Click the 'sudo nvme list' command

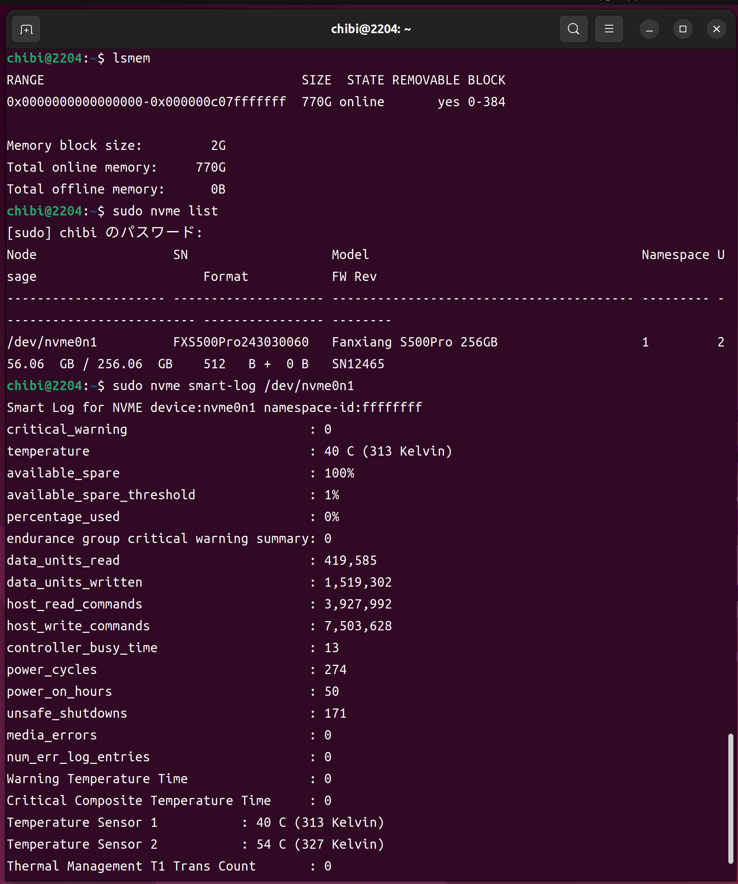point(165,211)
